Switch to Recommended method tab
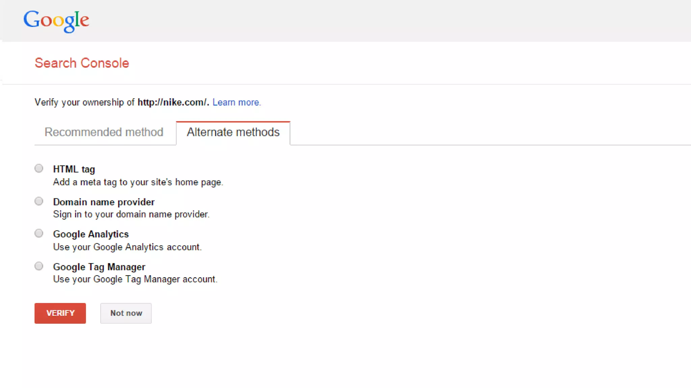The height and width of the screenshot is (388, 691). (104, 132)
